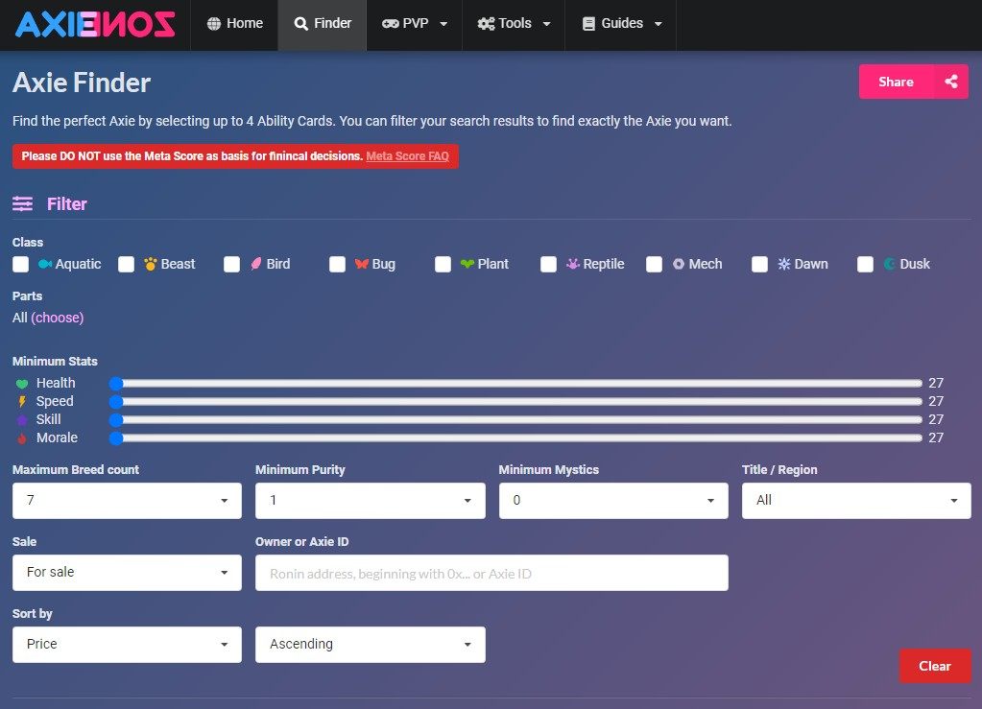This screenshot has width=982, height=709.
Task: Check the Dusk class checkbox
Action: pos(865,264)
